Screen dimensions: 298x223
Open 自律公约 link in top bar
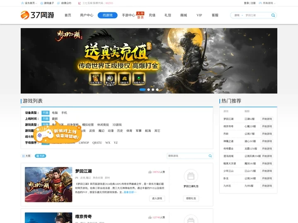[64, 3]
